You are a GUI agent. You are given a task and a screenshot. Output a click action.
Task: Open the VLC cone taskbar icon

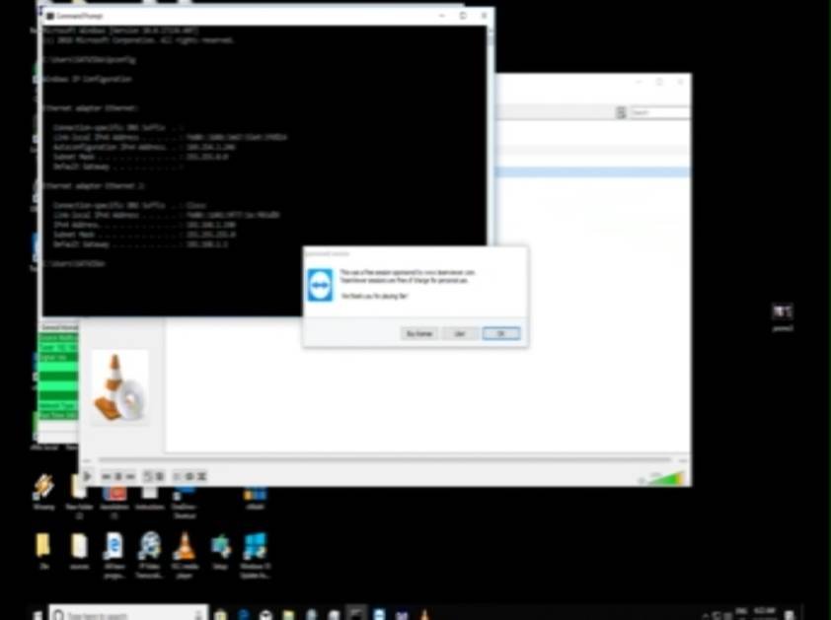point(424,615)
